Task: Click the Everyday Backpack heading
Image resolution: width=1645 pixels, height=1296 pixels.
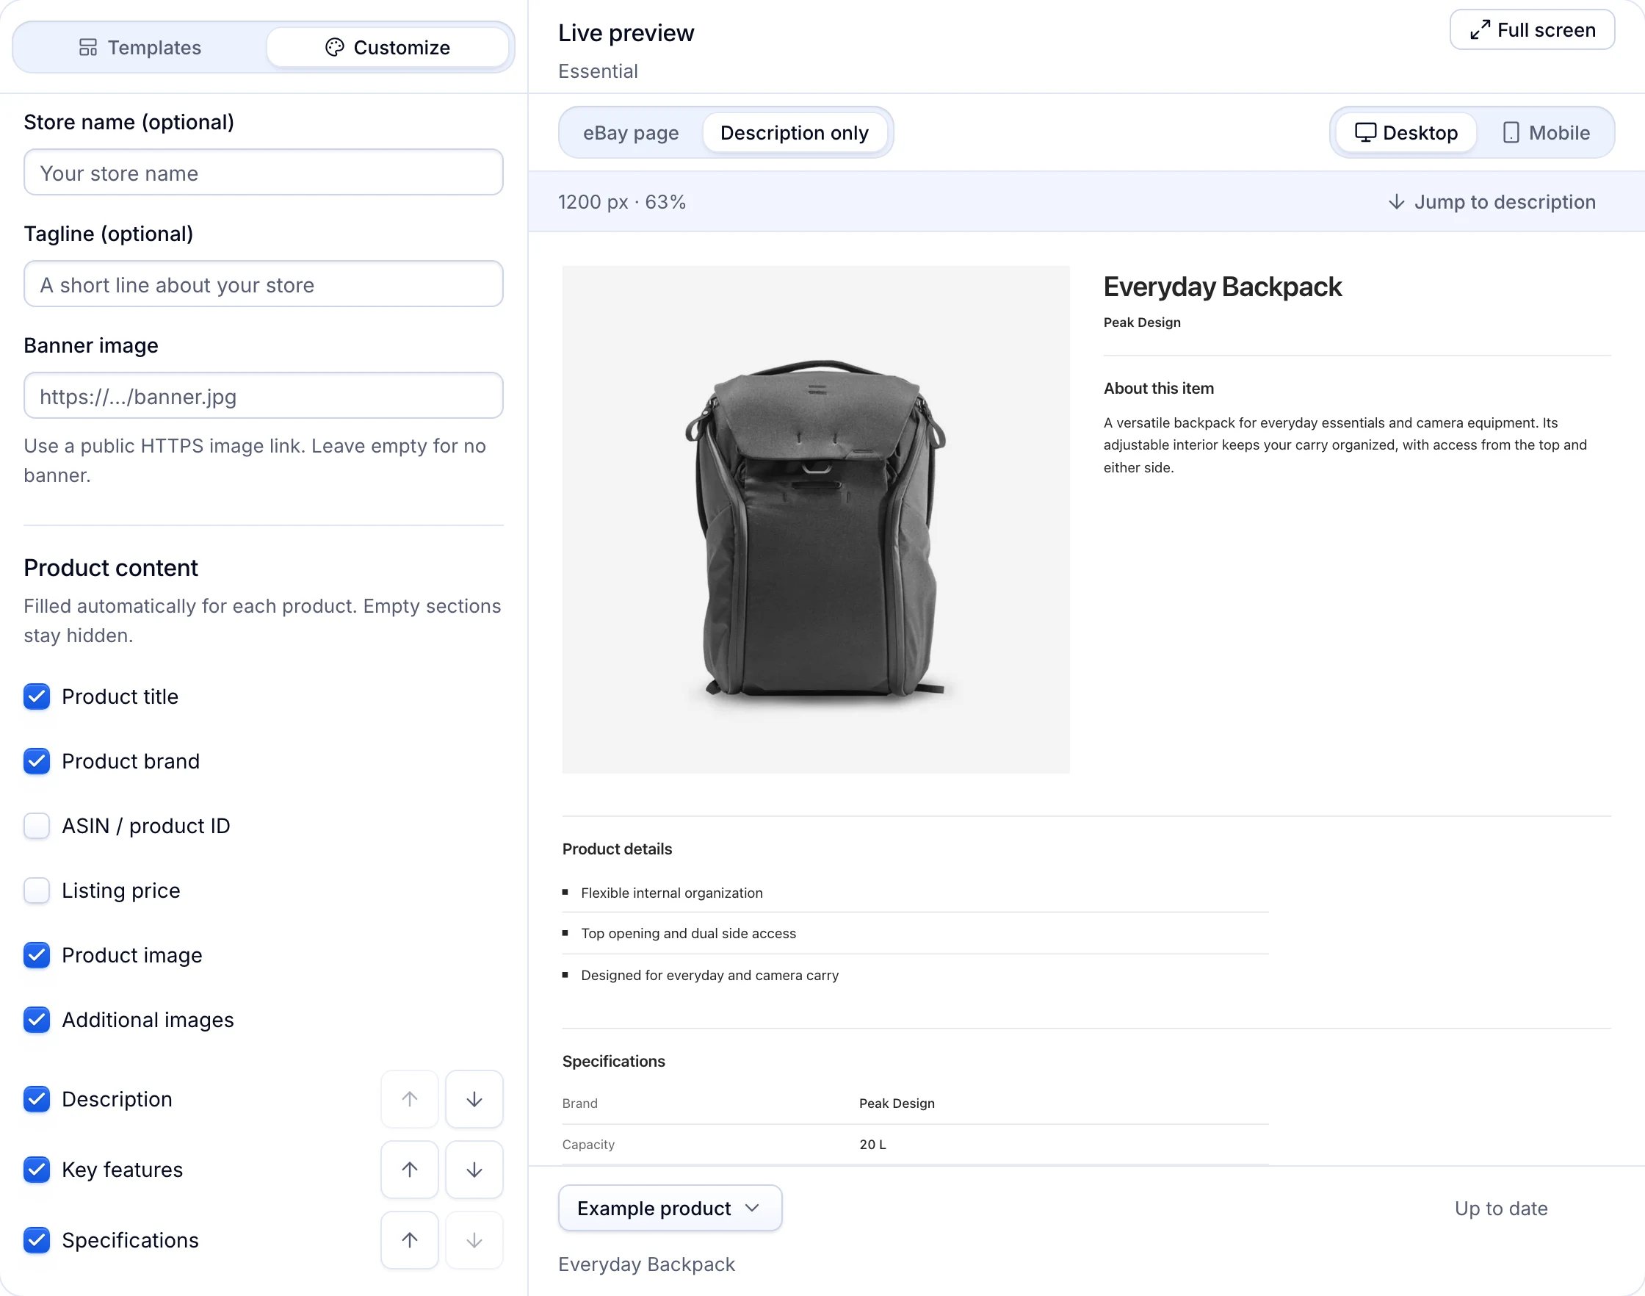Action: point(1222,287)
